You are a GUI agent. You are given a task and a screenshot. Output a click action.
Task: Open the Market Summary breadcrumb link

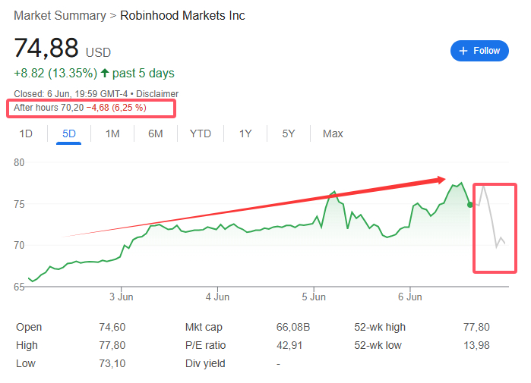58,15
